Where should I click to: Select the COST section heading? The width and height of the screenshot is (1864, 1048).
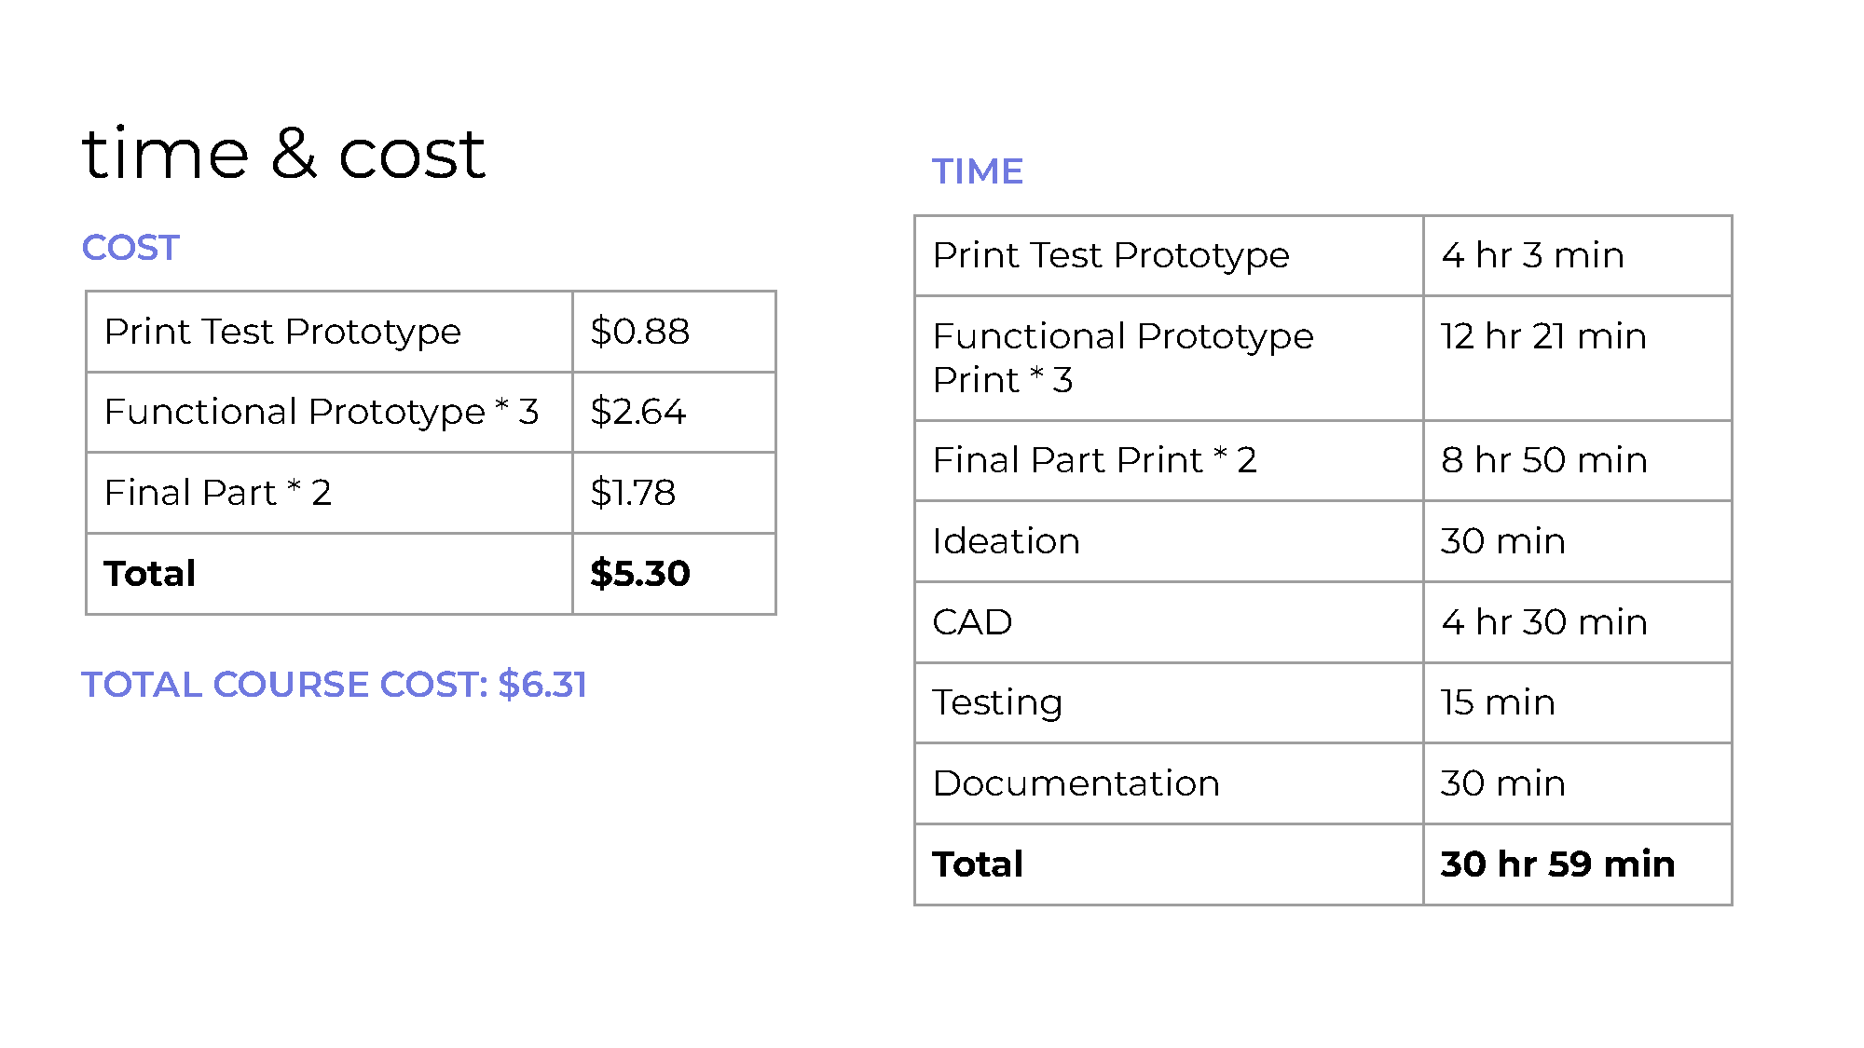tap(130, 248)
